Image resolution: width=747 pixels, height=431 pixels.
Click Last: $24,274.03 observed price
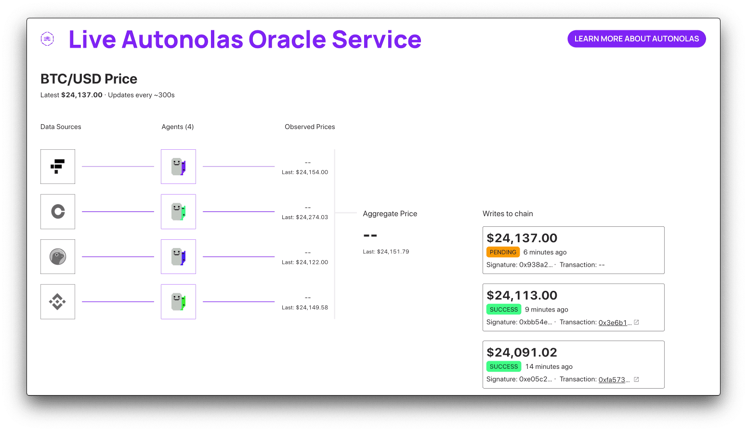point(305,217)
